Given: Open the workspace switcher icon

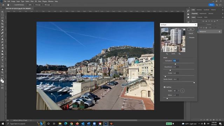Looking at the screenshot, I should click(x=220, y=5).
